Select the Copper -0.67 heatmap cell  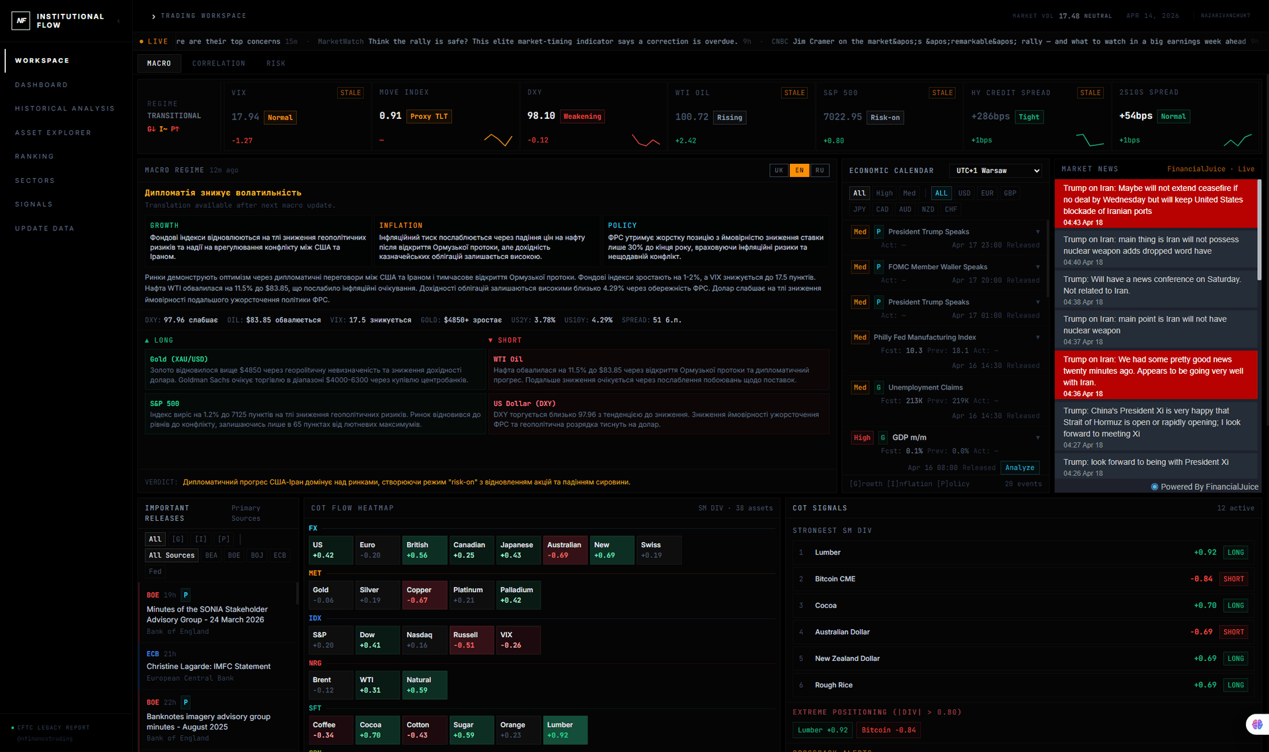coord(425,595)
